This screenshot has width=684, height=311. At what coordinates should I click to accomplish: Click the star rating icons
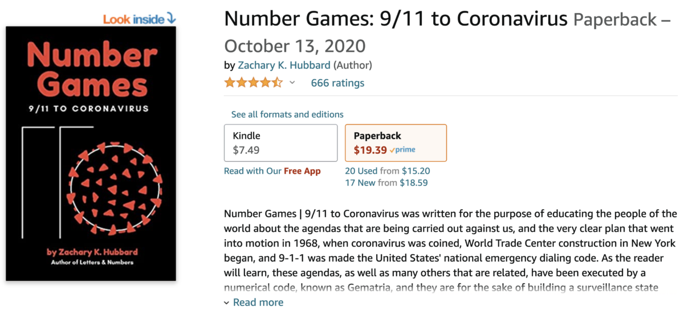tap(253, 83)
